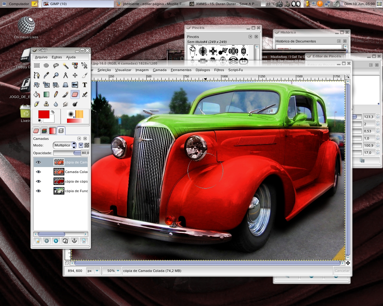Viewport: 383px width, 306px height.
Task: Toggle visibility of cópia de Fundo layer
Action: click(x=38, y=191)
